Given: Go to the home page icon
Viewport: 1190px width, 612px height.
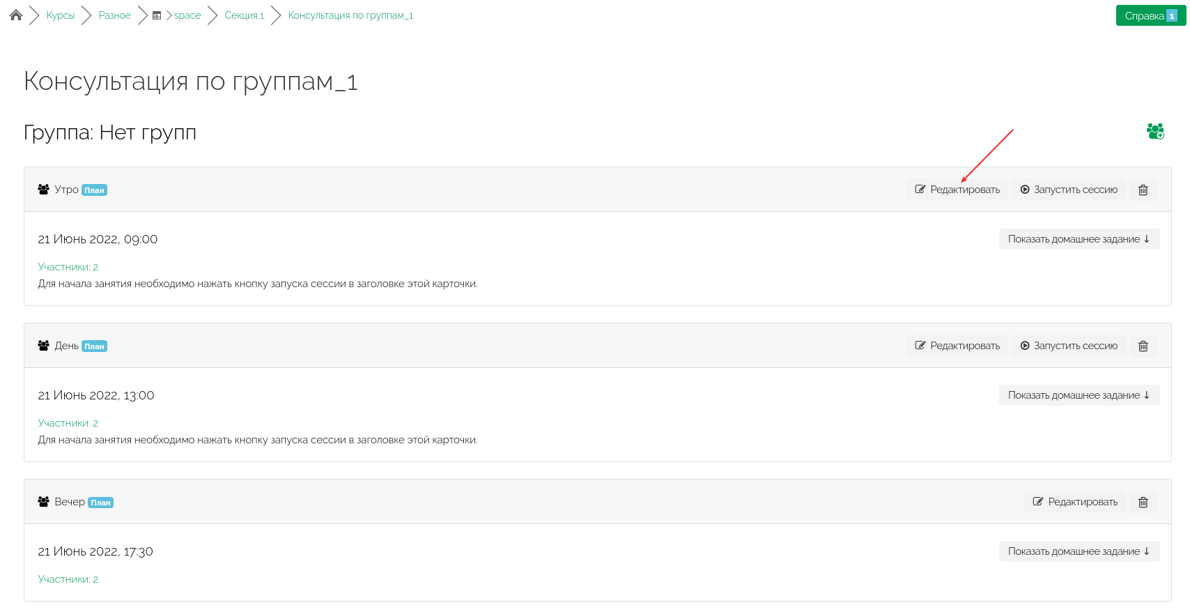Looking at the screenshot, I should (16, 15).
